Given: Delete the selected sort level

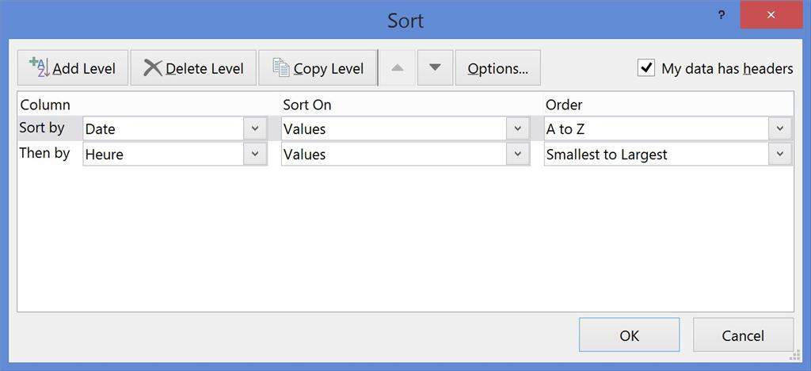Looking at the screenshot, I should pyautogui.click(x=193, y=68).
